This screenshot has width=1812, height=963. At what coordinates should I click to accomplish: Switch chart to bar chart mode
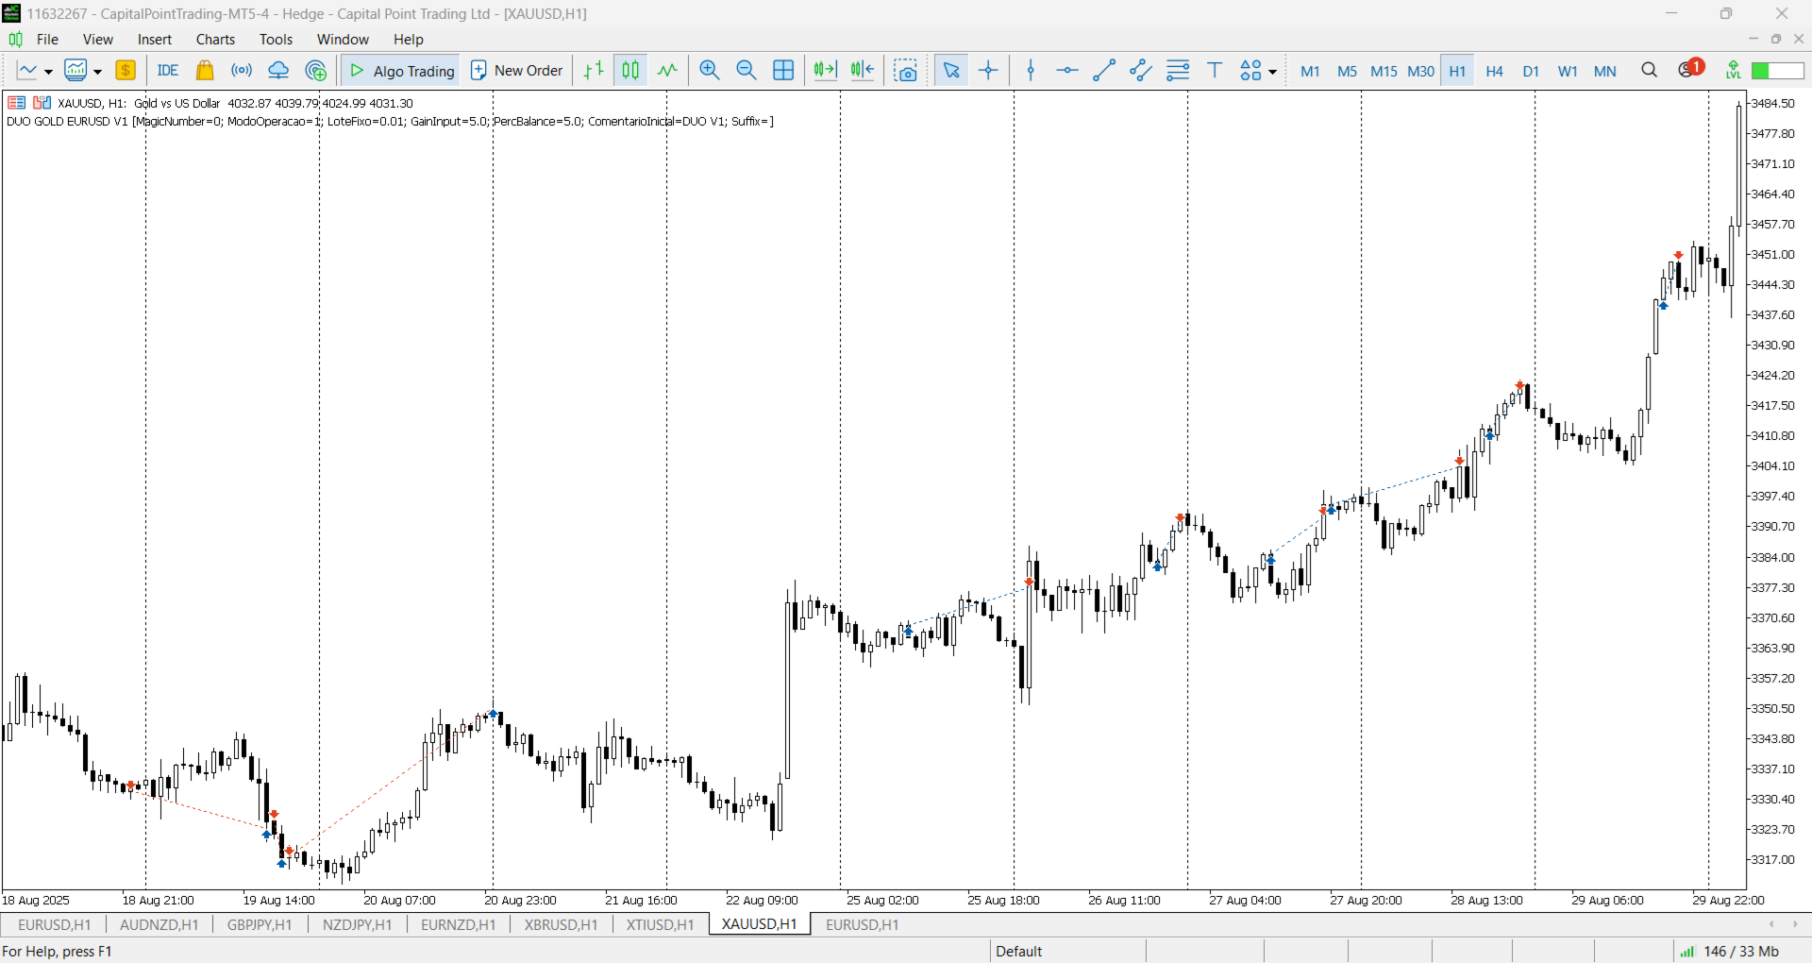(594, 71)
